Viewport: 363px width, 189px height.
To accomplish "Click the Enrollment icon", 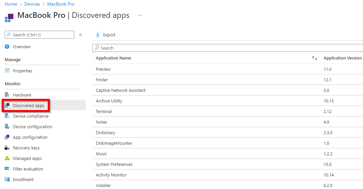I will click(x=7, y=179).
